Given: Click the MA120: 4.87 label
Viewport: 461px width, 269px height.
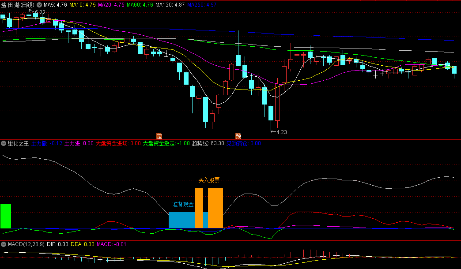Looking at the screenshot, I should coord(170,5).
